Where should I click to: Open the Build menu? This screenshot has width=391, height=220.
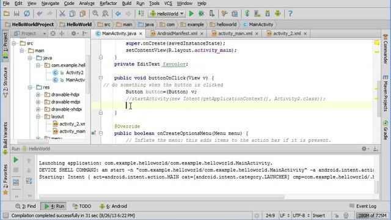click(x=126, y=4)
